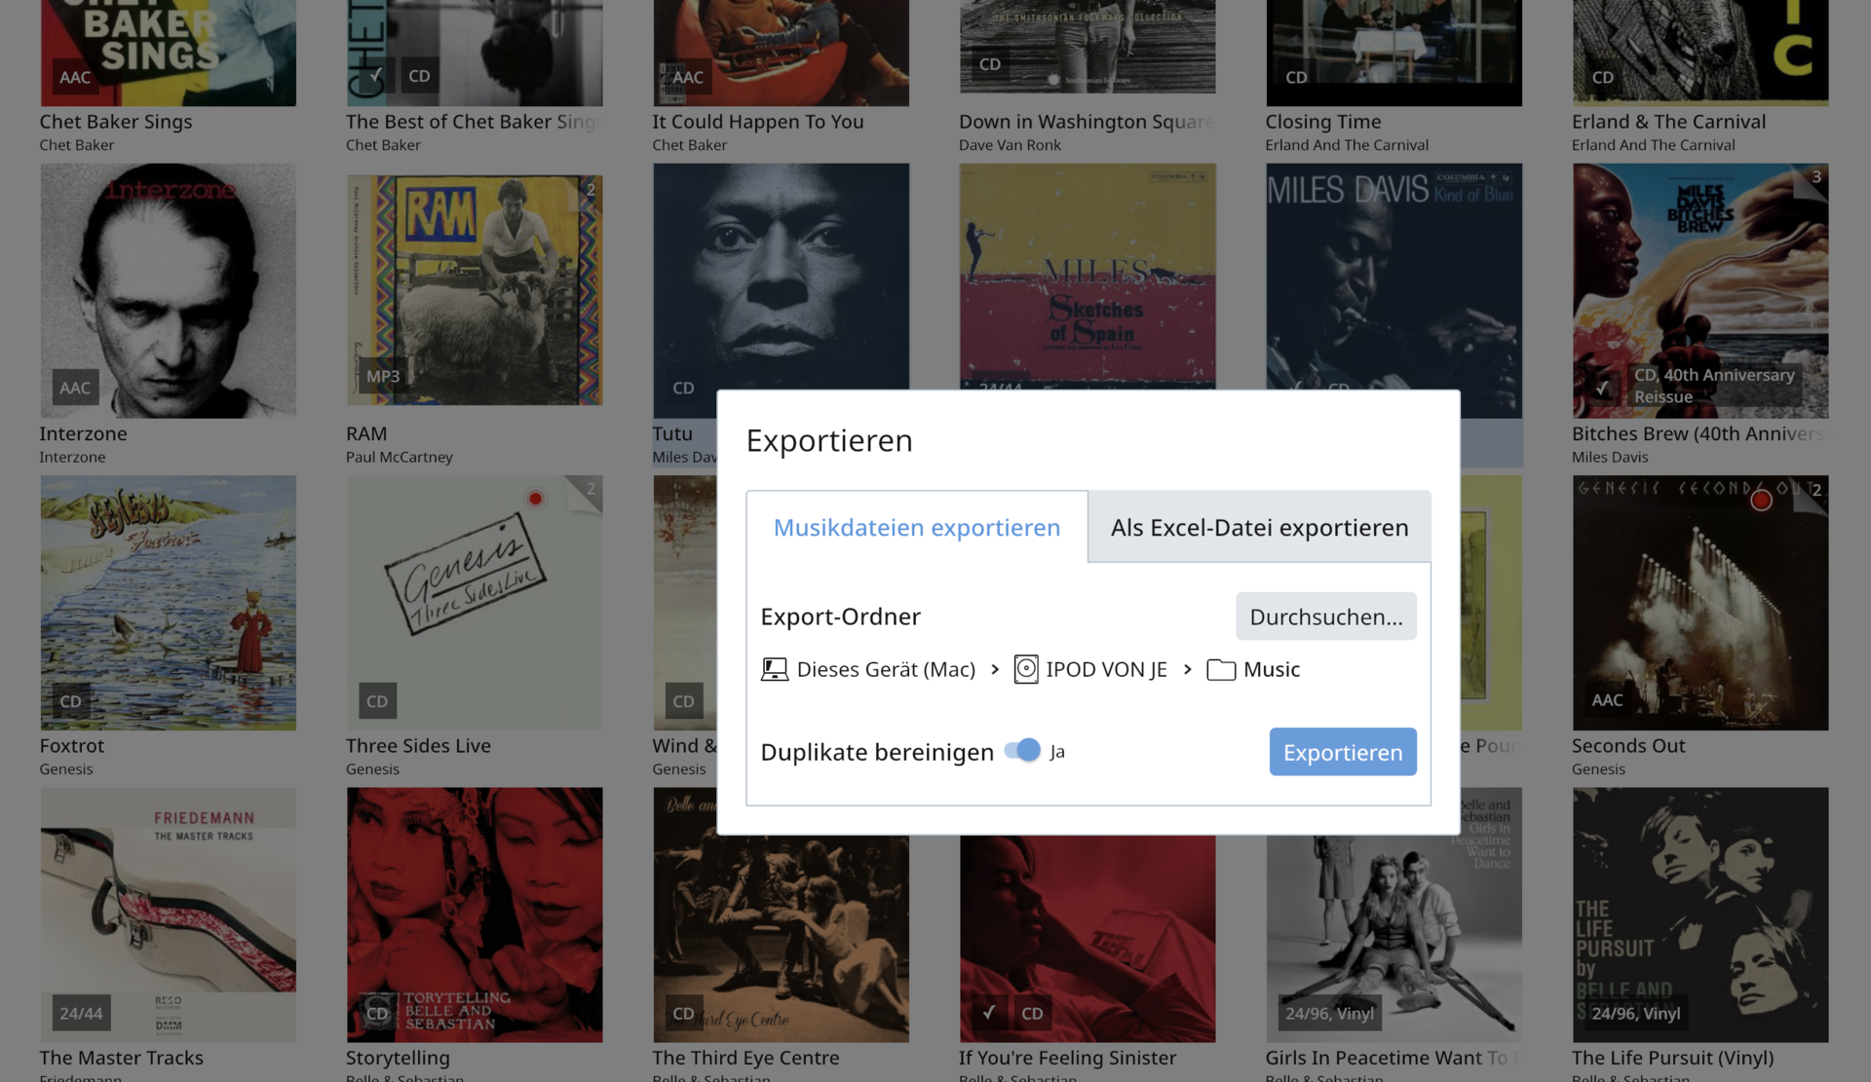
Task: Click the Foxtrot album title
Action: coord(71,746)
